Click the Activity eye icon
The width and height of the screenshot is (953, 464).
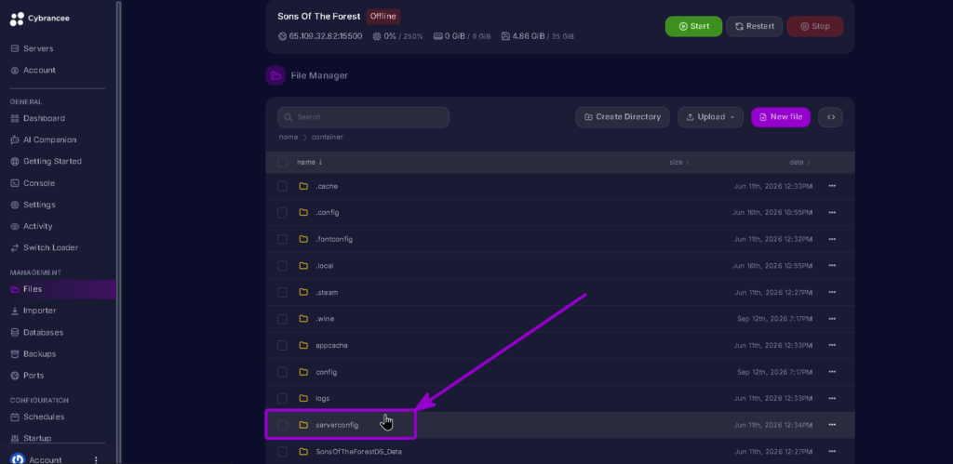coord(15,227)
